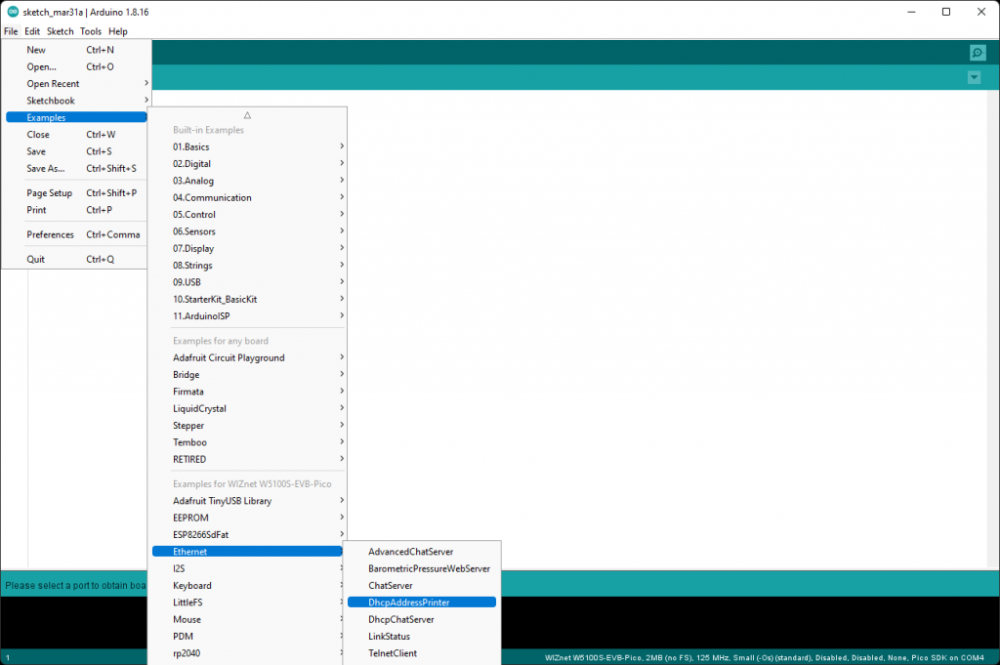Choose New from File menu

click(x=76, y=50)
